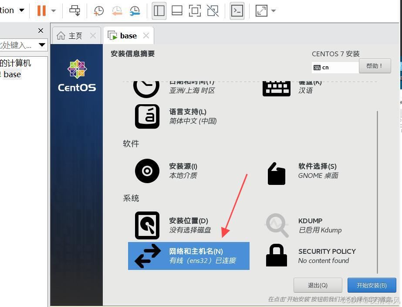Image resolution: width=402 pixels, height=307 pixels.
Task: Switch to the 主页 home tab
Action: [75, 36]
